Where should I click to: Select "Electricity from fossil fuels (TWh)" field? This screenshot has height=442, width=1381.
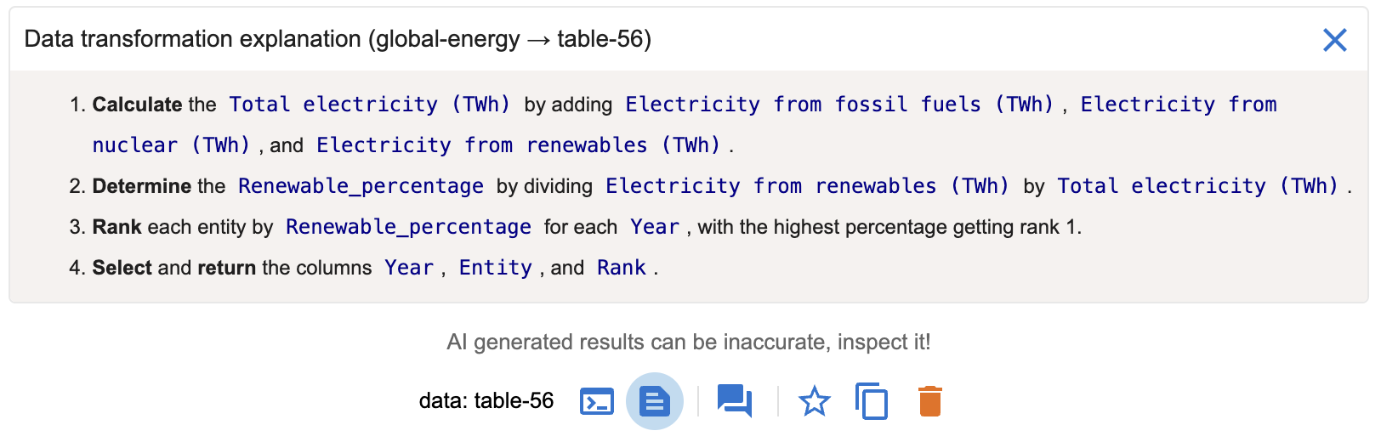tap(839, 105)
